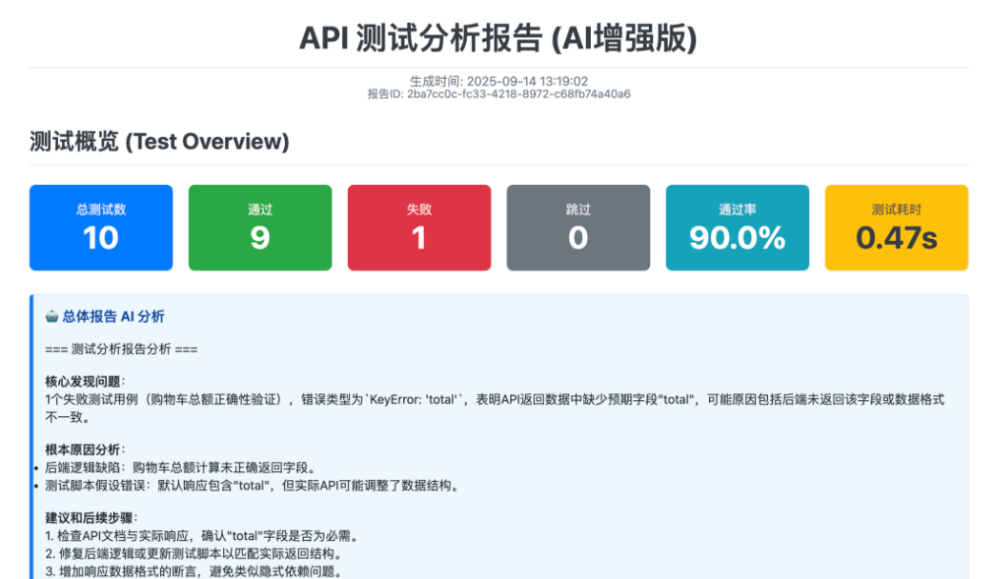Click the yellow 测试耗时 0.47s card
Screen dimensions: 993x579
[896, 227]
